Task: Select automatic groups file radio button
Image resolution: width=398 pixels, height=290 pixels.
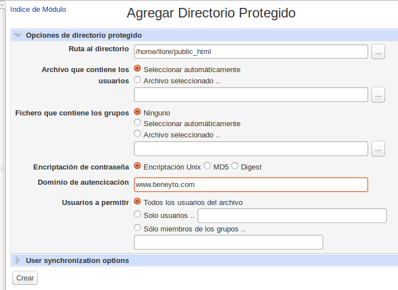Action: (x=137, y=123)
